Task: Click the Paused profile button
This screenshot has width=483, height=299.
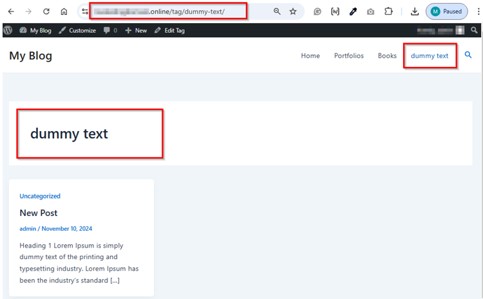Action: pyautogui.click(x=447, y=12)
